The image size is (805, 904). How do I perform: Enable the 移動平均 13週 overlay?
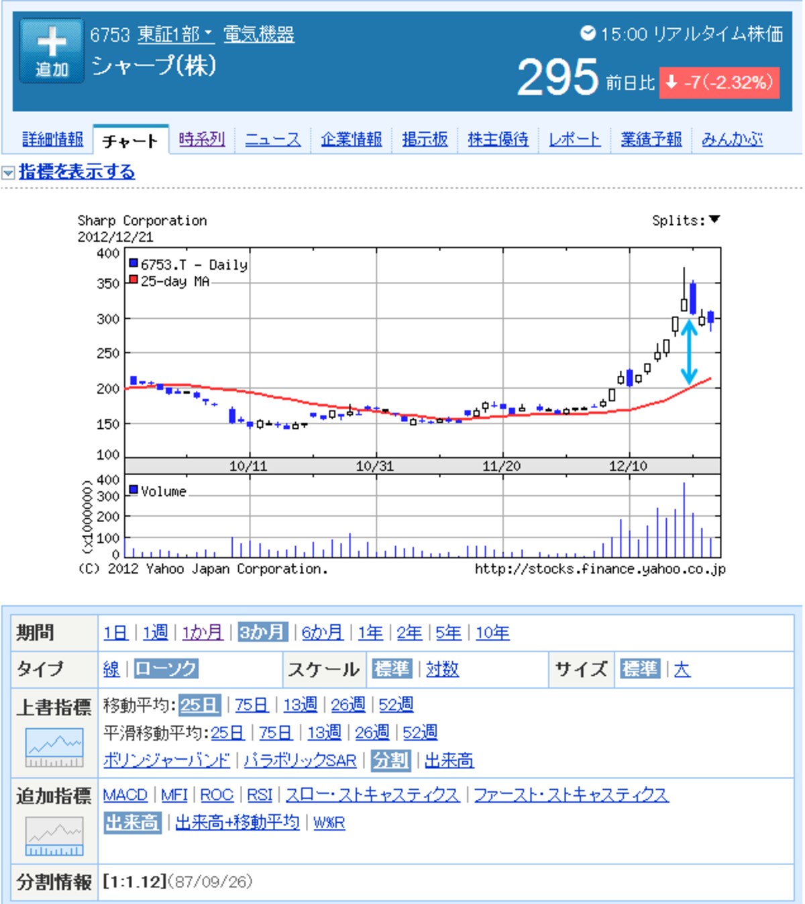coord(300,705)
